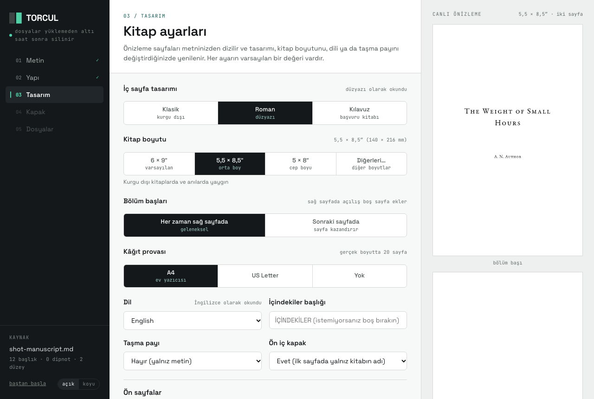Click the baştan başla link
The width and height of the screenshot is (594, 399).
pyautogui.click(x=27, y=383)
